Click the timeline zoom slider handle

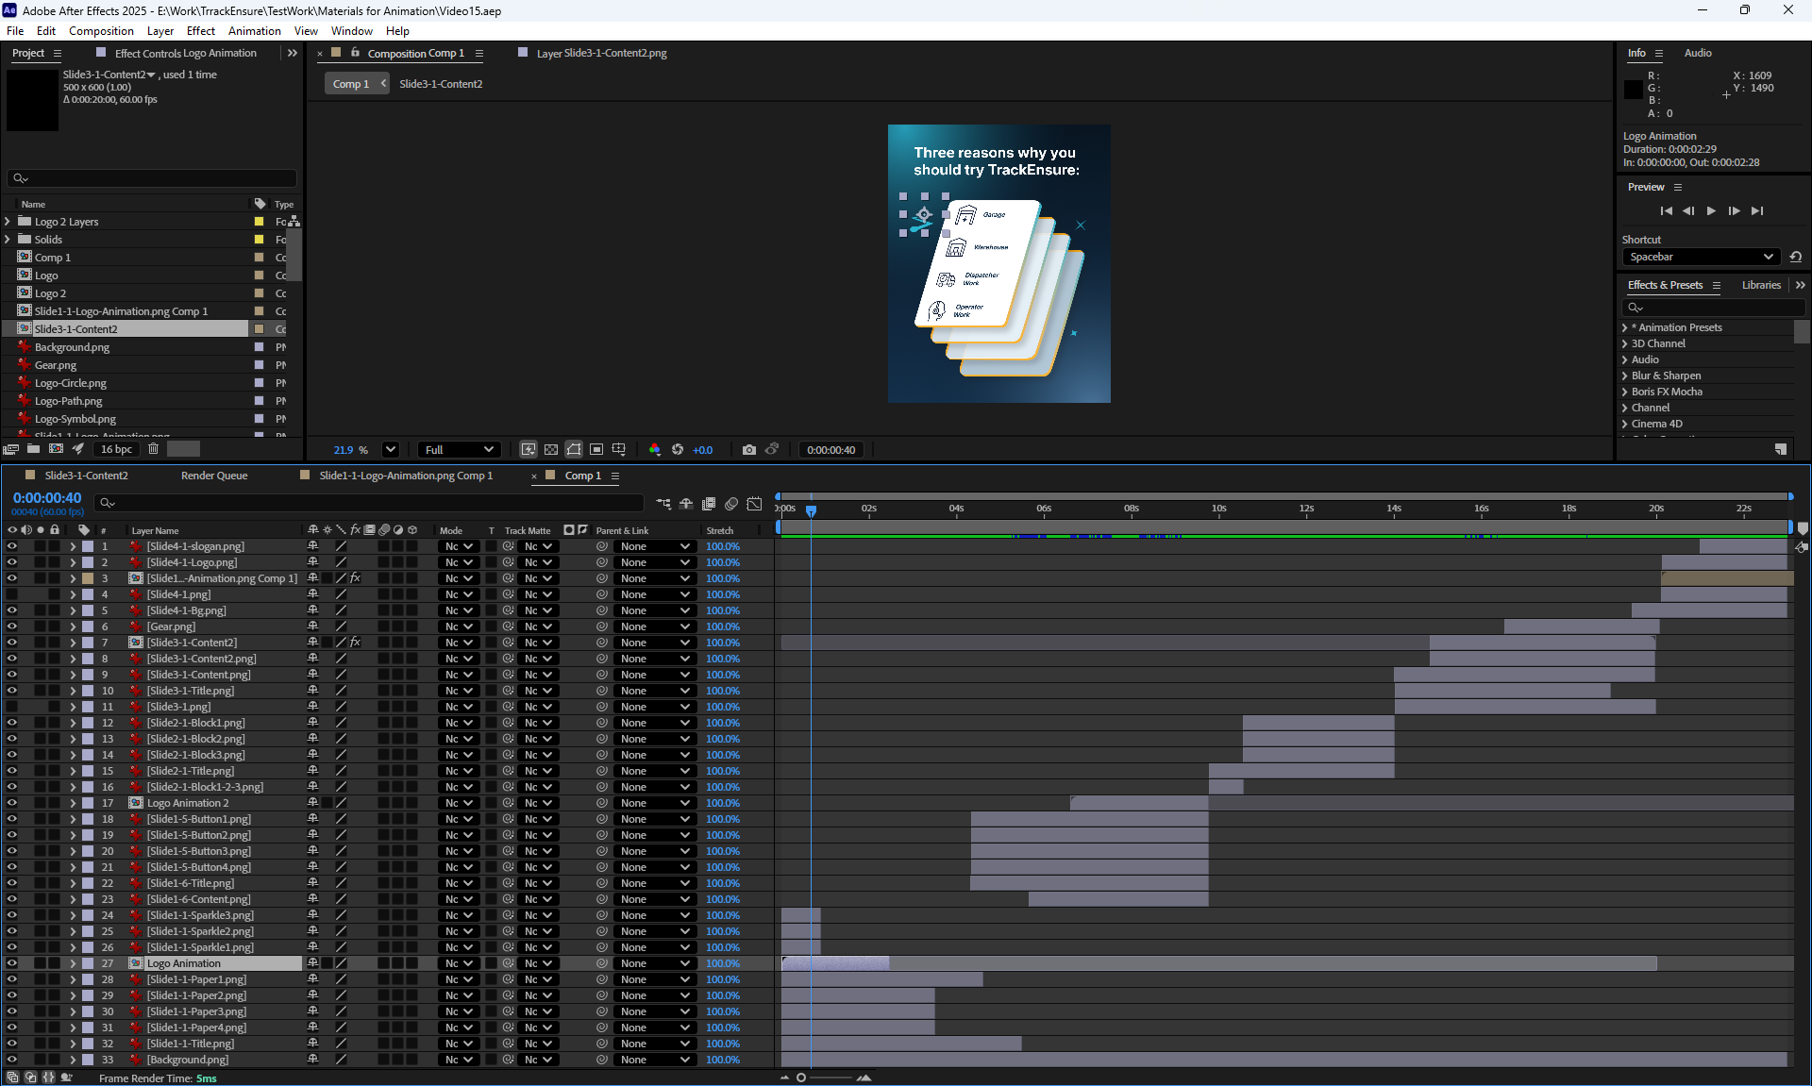click(x=801, y=1078)
